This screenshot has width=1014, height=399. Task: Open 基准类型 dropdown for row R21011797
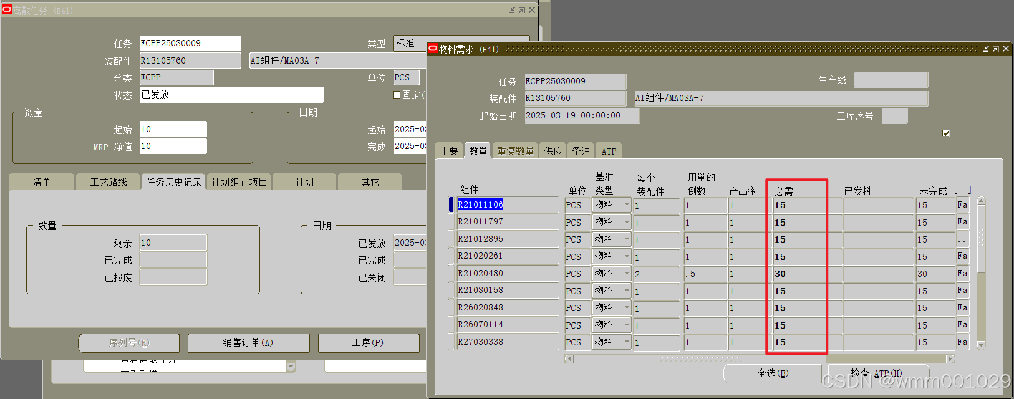click(627, 221)
